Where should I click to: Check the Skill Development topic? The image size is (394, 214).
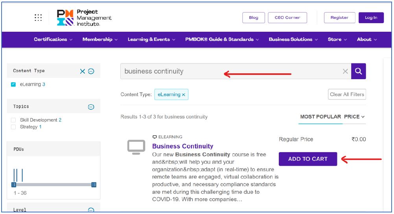click(x=14, y=120)
